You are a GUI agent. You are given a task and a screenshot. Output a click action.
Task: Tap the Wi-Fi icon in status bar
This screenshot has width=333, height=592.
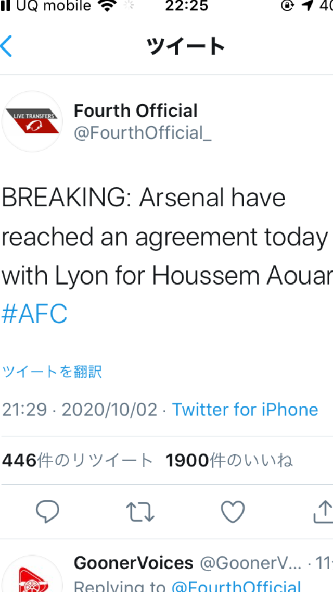107,6
